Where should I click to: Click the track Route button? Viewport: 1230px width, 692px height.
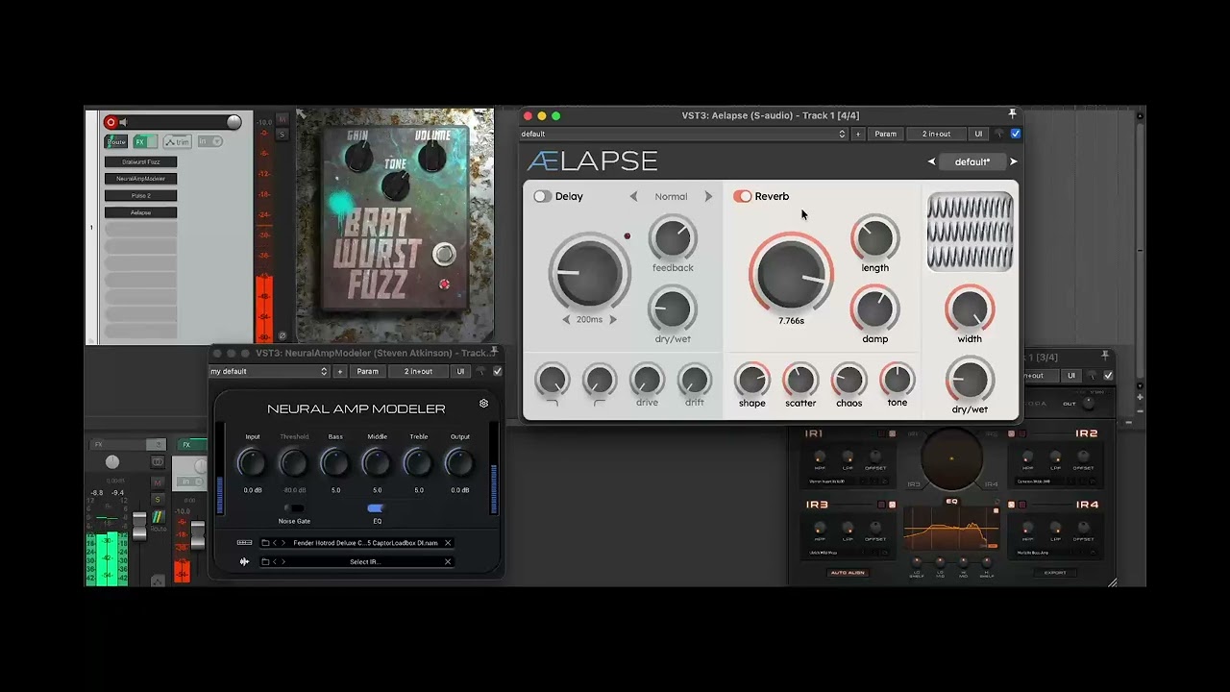tap(116, 141)
